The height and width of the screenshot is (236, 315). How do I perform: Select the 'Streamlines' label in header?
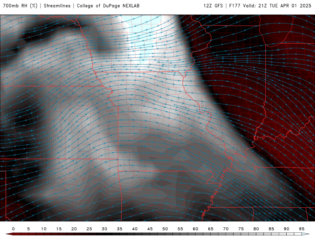[57, 6]
